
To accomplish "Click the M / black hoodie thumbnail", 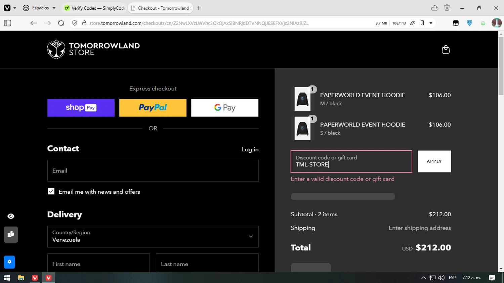I will [x=302, y=99].
